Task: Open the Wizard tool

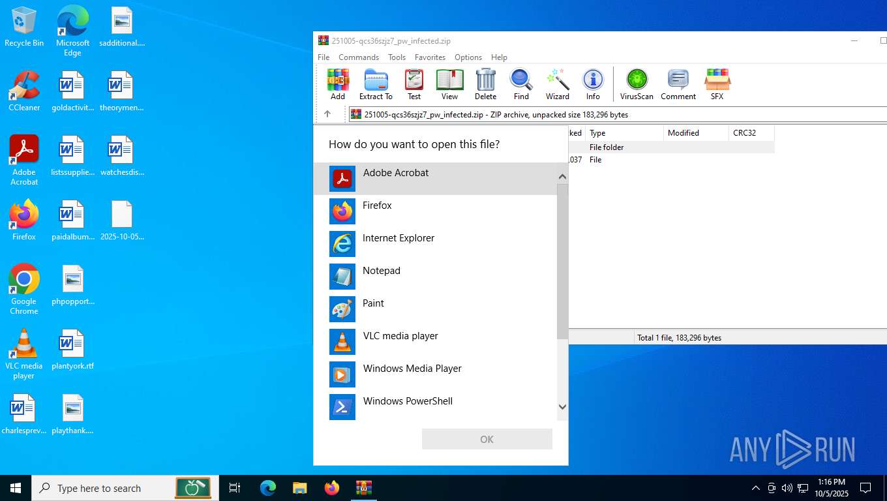Action: [x=558, y=85]
